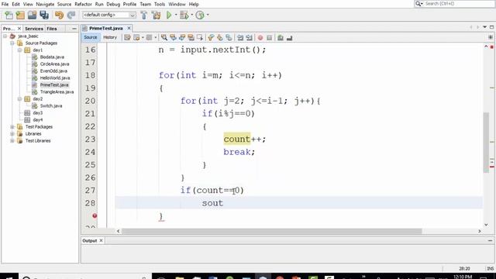Click the Open Project icon

32,15
